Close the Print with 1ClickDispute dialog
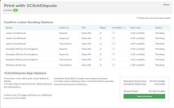The image size is (174, 108). tap(166, 5)
